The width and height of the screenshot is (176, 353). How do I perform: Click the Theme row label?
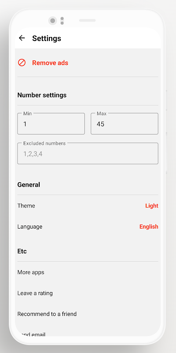pyautogui.click(x=26, y=206)
